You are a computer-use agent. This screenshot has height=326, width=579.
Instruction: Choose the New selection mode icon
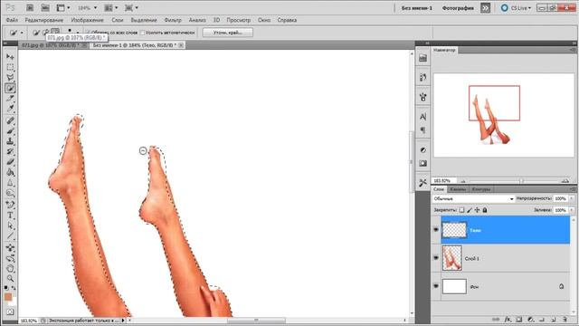tap(36, 33)
